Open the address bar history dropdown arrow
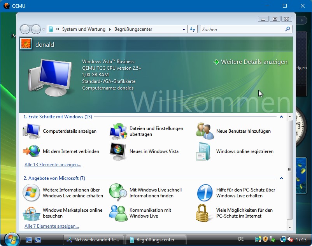Screen dimensions: 312x246 point(184,30)
